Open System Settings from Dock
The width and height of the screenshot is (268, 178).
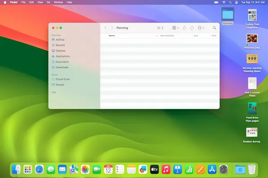224,169
